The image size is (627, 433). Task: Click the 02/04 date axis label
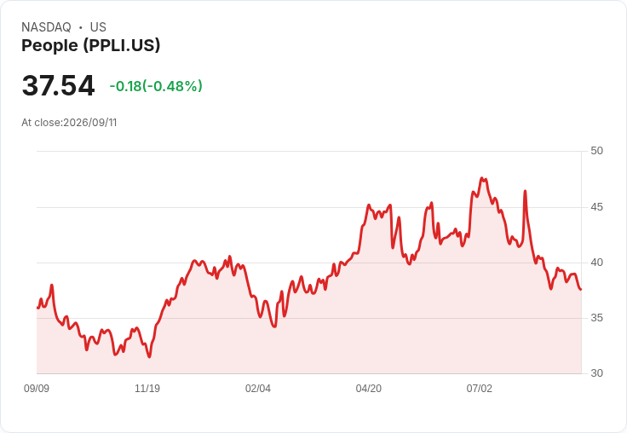click(258, 389)
